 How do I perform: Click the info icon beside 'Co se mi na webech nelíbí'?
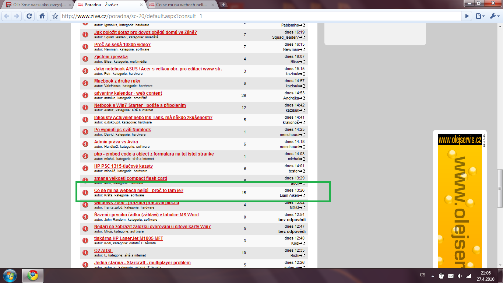pyautogui.click(x=85, y=193)
